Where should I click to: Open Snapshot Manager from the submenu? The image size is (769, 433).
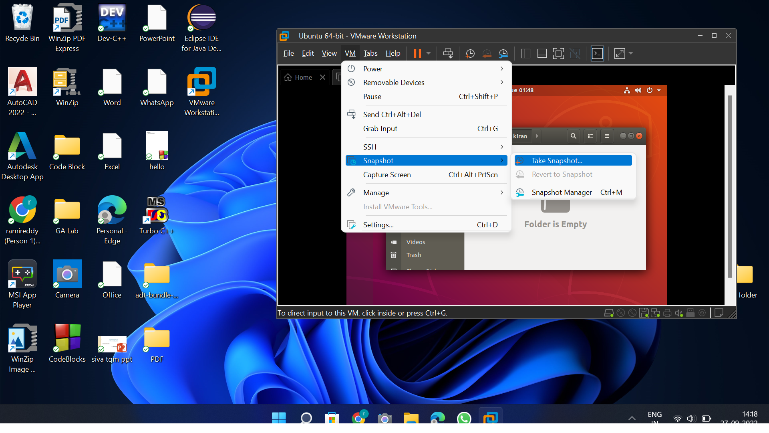[x=573, y=192]
